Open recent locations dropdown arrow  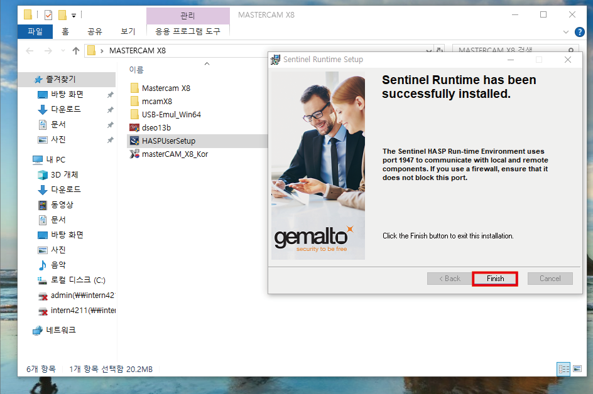[63, 51]
